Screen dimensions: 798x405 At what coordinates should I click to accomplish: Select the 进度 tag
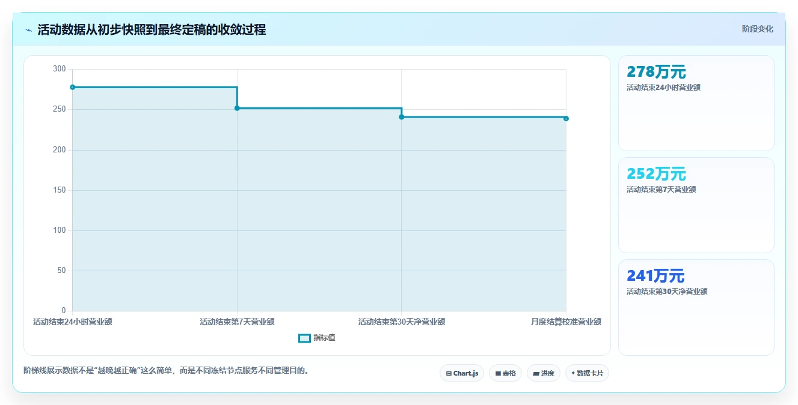(x=544, y=373)
